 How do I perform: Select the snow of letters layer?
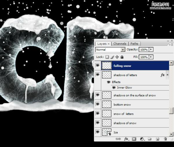pos(135,114)
